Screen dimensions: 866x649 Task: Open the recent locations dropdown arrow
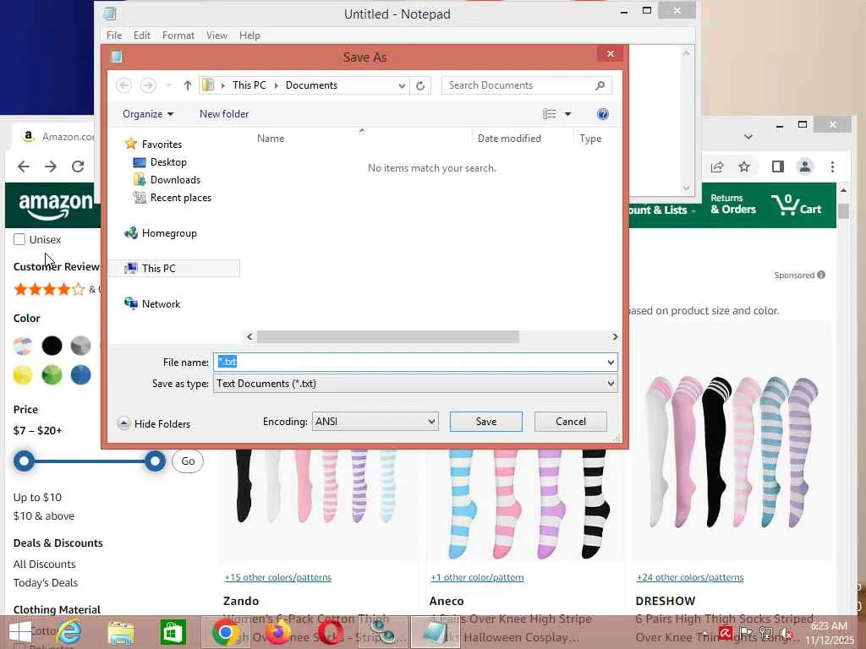168,85
